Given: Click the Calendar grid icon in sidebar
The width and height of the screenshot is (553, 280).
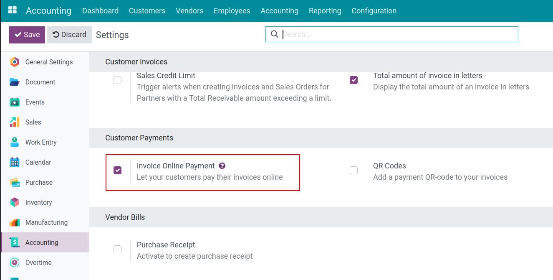Looking at the screenshot, I should point(15,162).
